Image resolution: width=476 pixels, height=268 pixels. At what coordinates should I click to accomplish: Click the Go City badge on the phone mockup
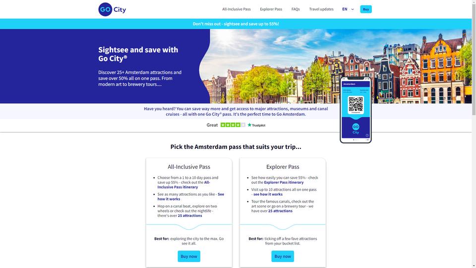coord(356,129)
